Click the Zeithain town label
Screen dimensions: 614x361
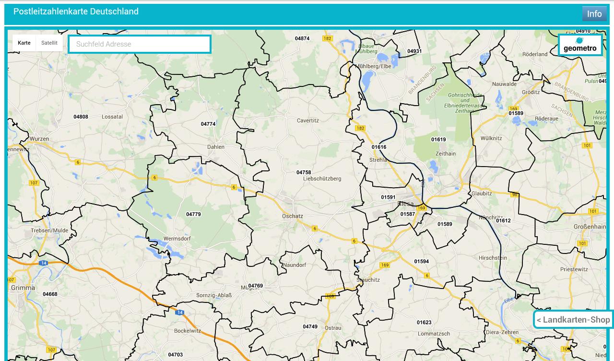pos(446,154)
